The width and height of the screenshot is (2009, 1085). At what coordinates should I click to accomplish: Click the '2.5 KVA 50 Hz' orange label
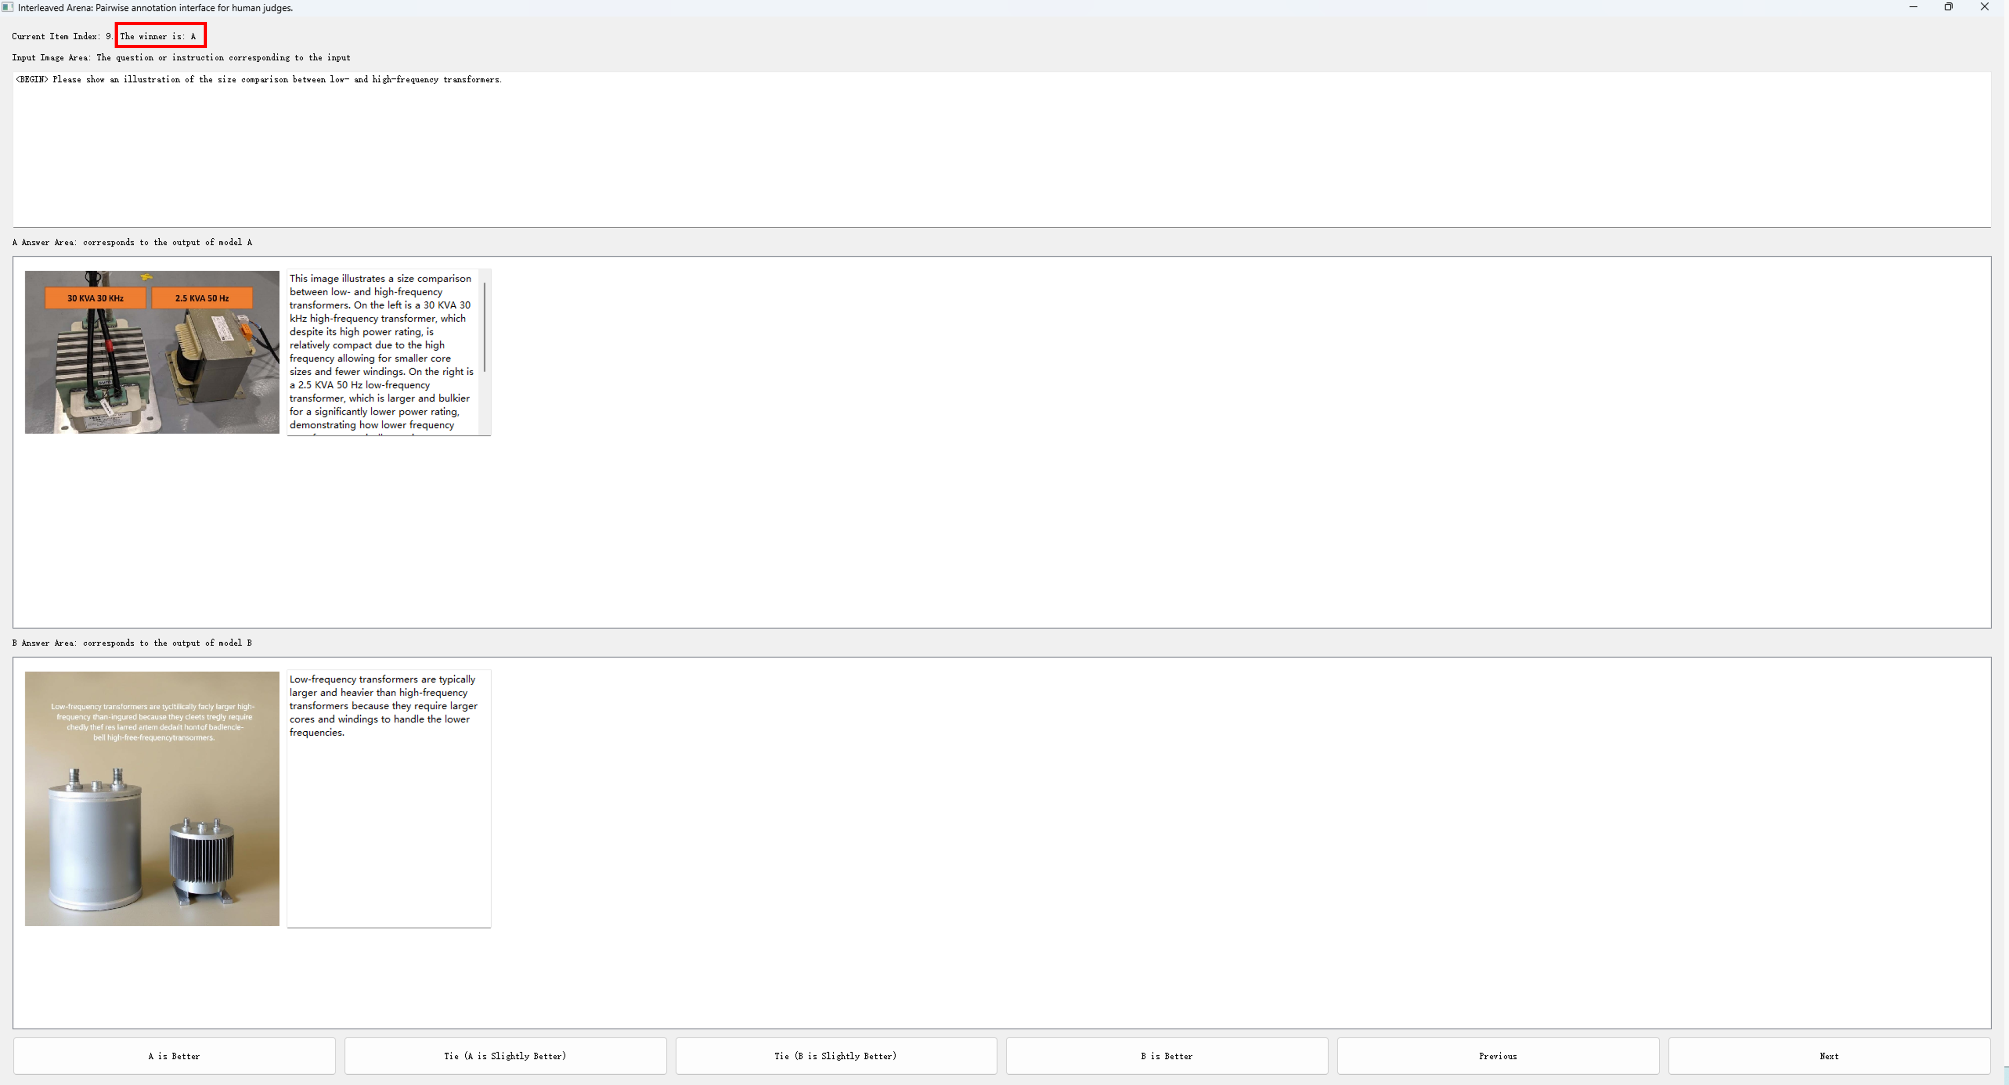pyautogui.click(x=202, y=298)
